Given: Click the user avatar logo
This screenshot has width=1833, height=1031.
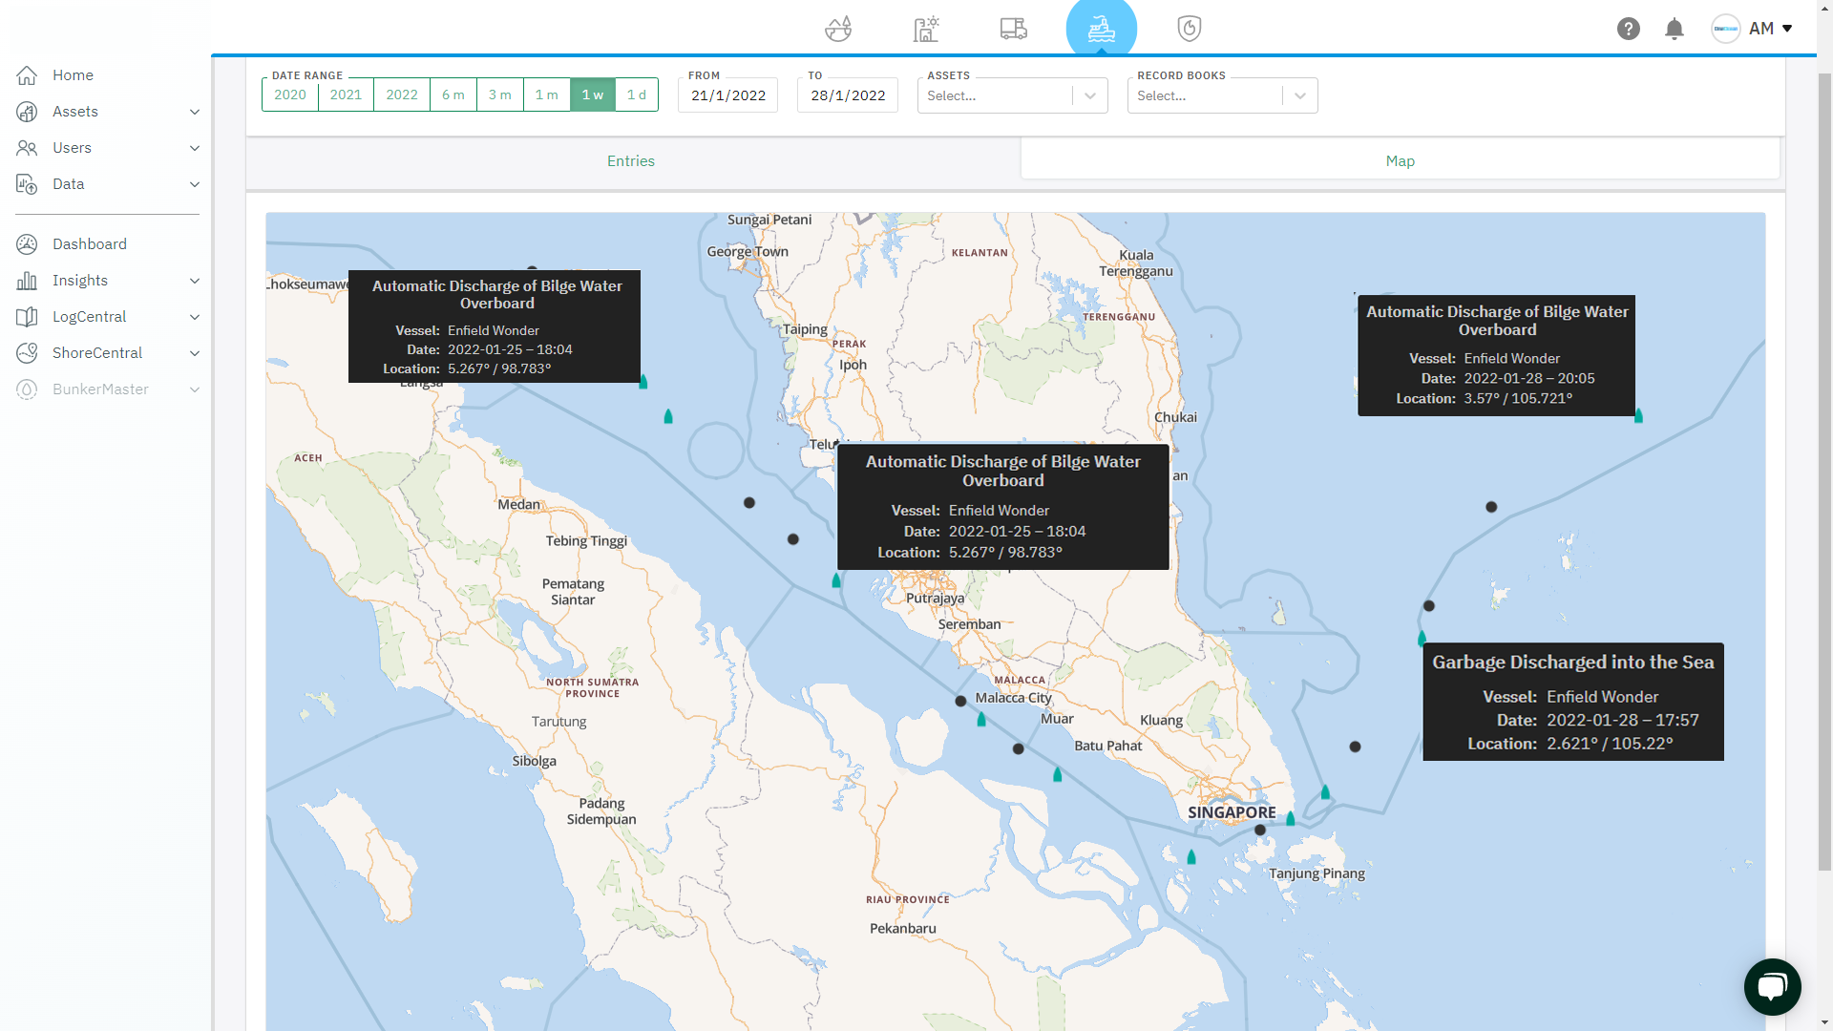Looking at the screenshot, I should point(1726,29).
